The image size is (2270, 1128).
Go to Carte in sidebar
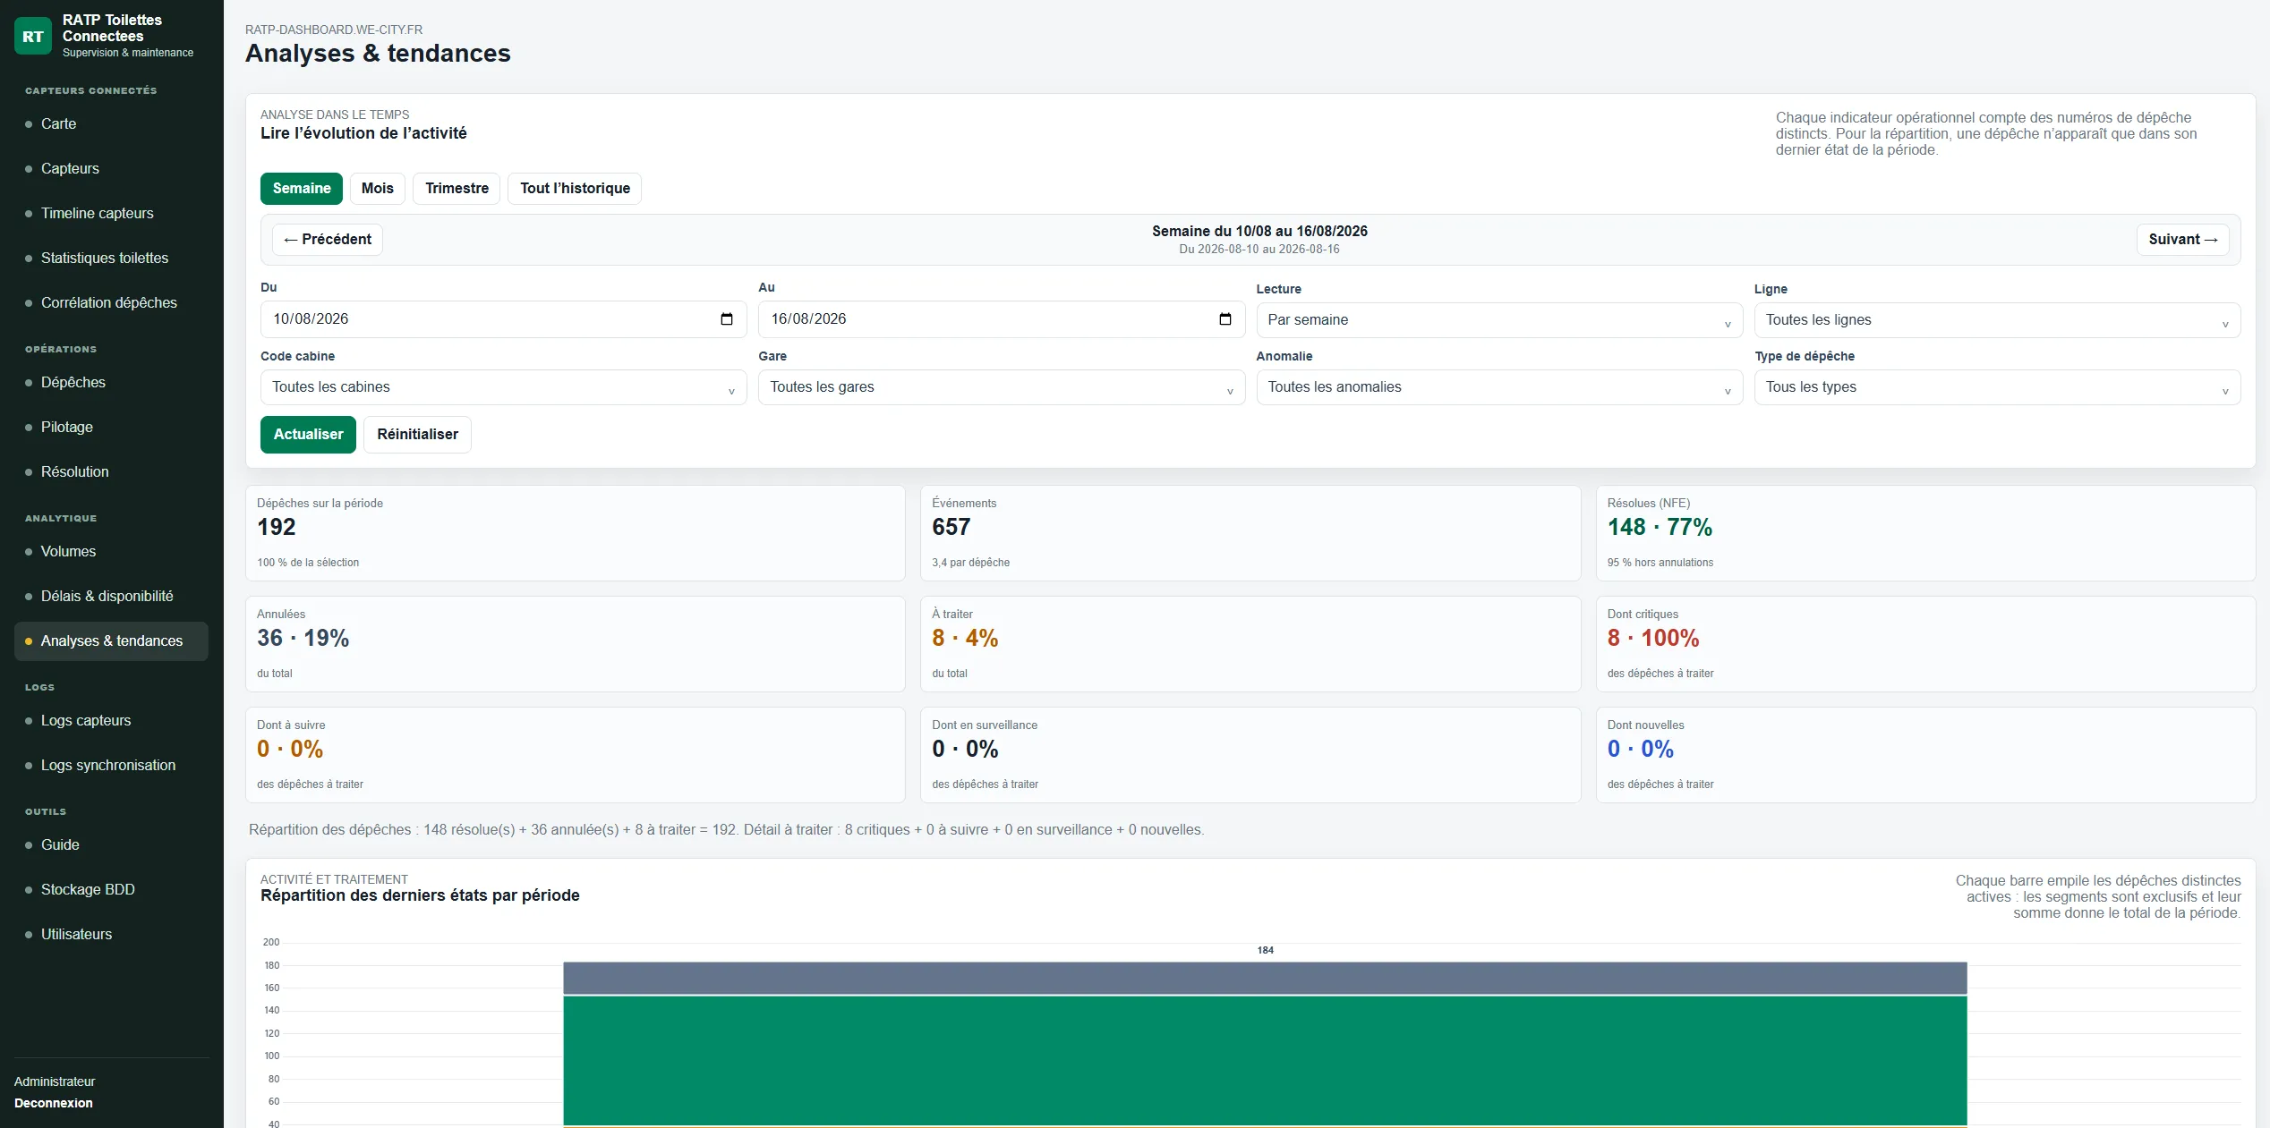(x=58, y=123)
